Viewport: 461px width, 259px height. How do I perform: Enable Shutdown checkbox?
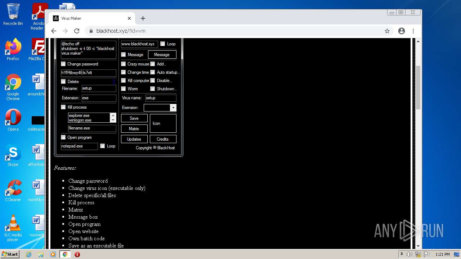click(153, 89)
